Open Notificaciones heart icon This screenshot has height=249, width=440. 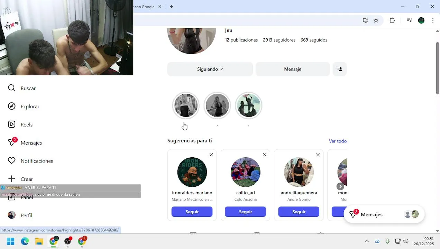pyautogui.click(x=12, y=161)
